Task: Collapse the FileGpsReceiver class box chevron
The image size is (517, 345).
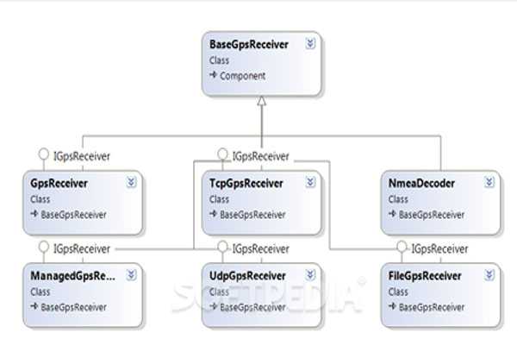Action: click(x=489, y=276)
